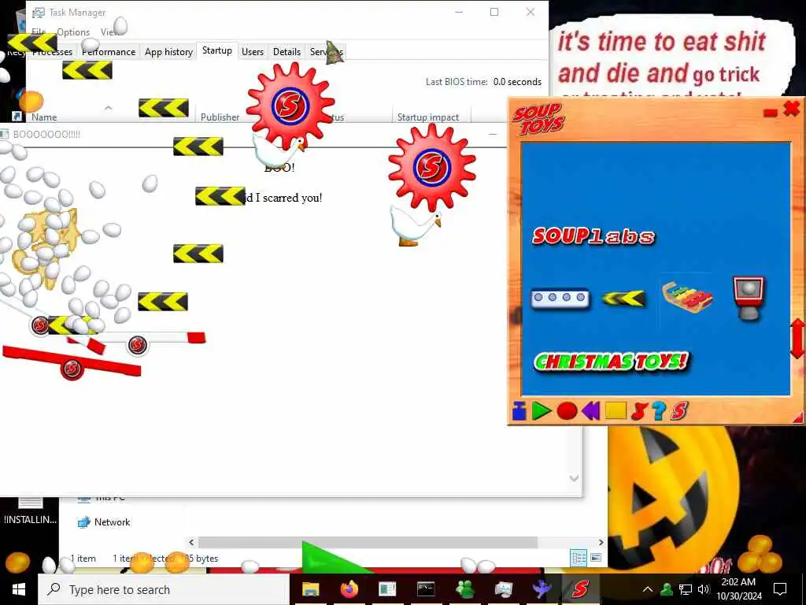Screen dimensions: 806x605
Task: Open the Windows Start menu
Action: [19, 589]
